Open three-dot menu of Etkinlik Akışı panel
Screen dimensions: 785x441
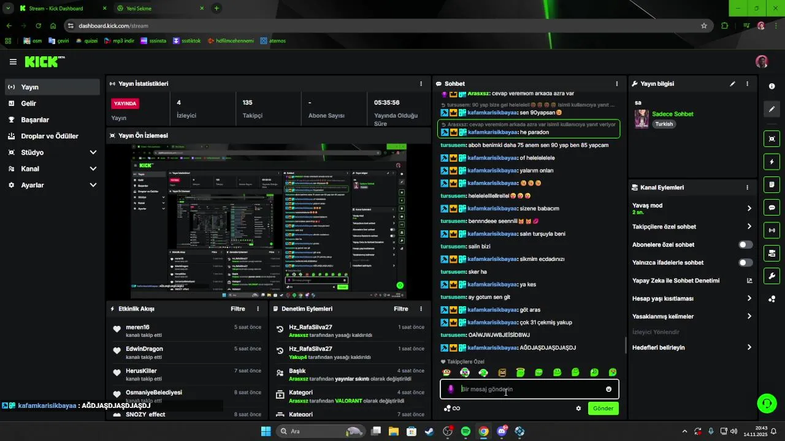(258, 309)
